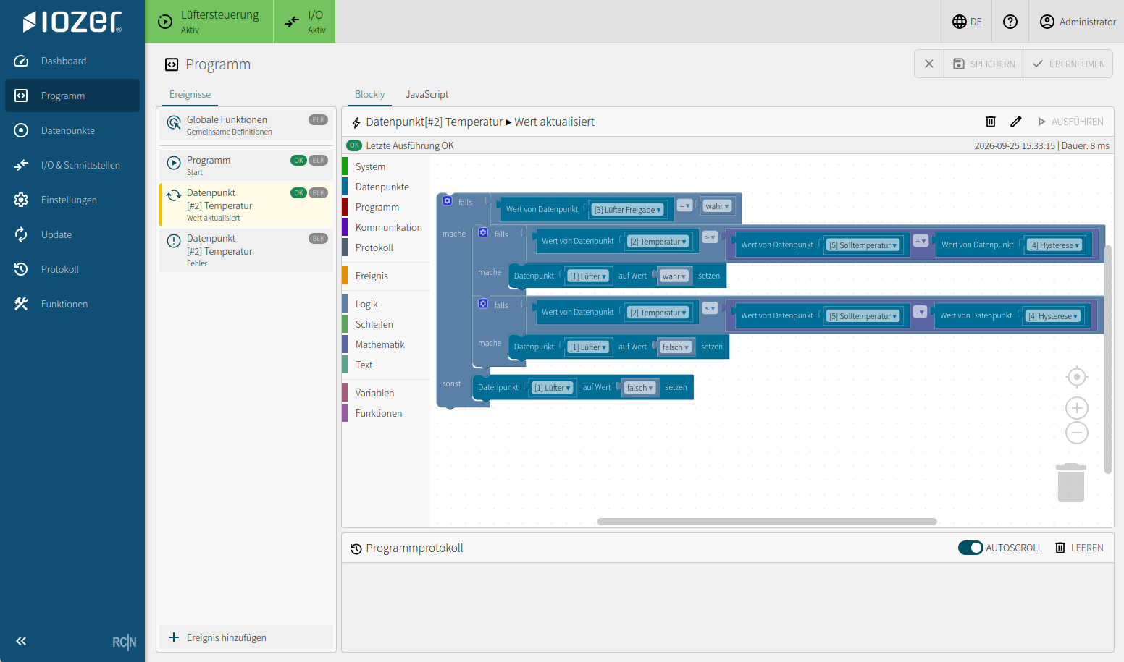Open the Administrator user menu
The image size is (1124, 662).
click(x=1078, y=22)
